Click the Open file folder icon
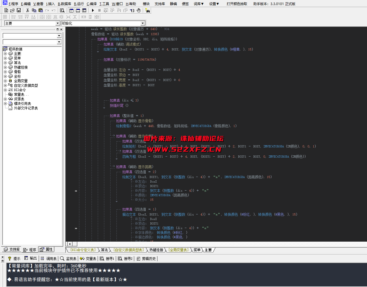The height and width of the screenshot is (287, 367). coord(12,10)
